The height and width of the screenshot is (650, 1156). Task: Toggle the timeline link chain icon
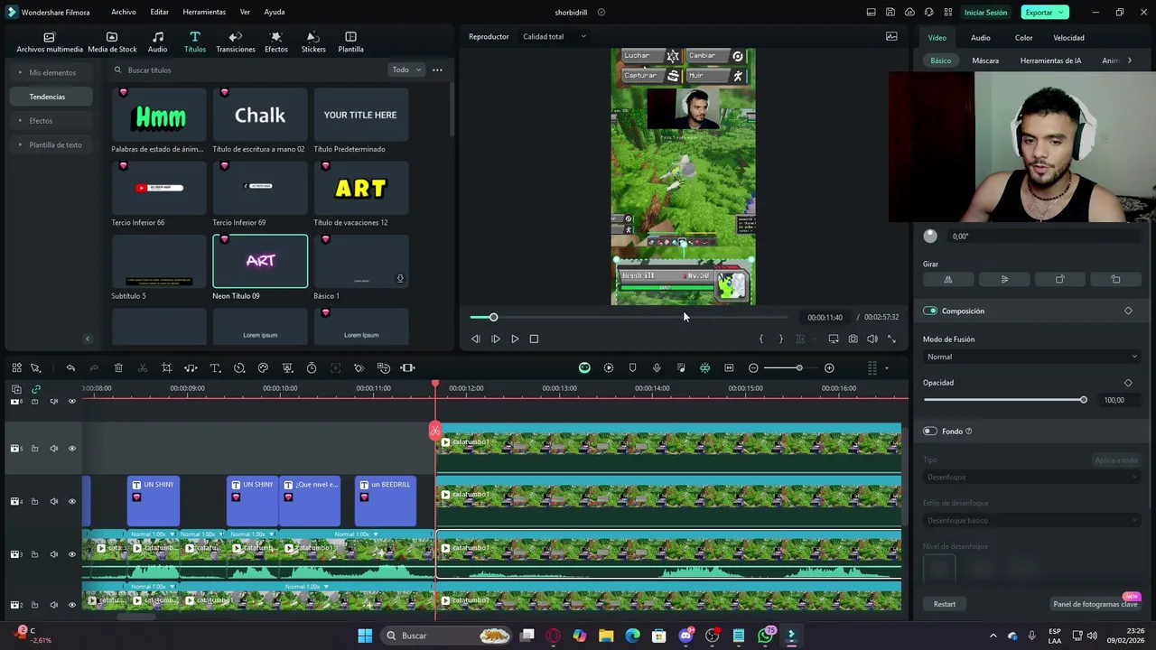[x=36, y=389]
